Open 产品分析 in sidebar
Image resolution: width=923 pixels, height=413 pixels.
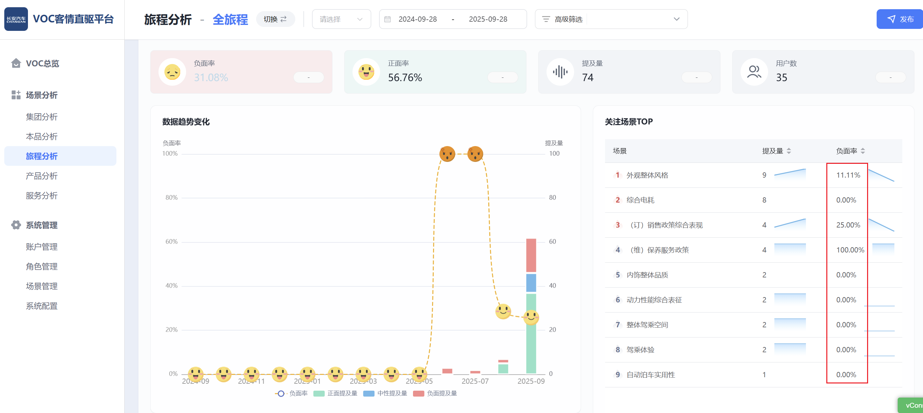(41, 176)
